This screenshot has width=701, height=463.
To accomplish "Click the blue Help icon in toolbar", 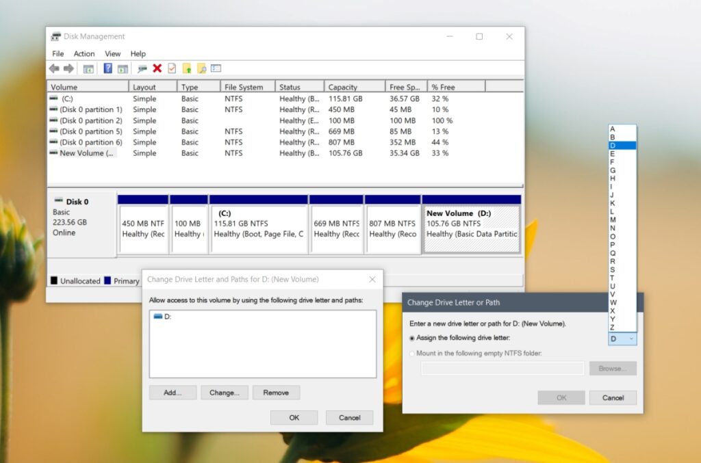I will pyautogui.click(x=107, y=68).
